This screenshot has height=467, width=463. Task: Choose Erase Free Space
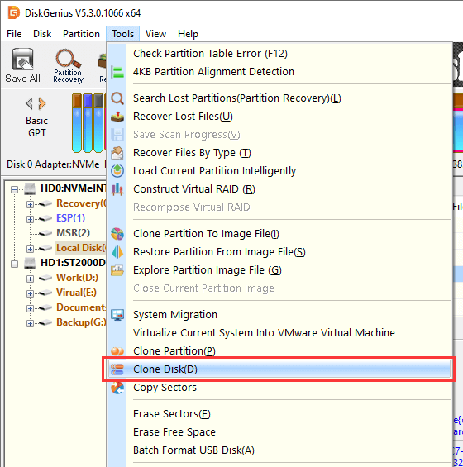pos(279,432)
